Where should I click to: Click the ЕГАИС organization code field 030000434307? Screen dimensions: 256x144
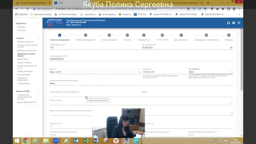pyautogui.click(x=141, y=59)
